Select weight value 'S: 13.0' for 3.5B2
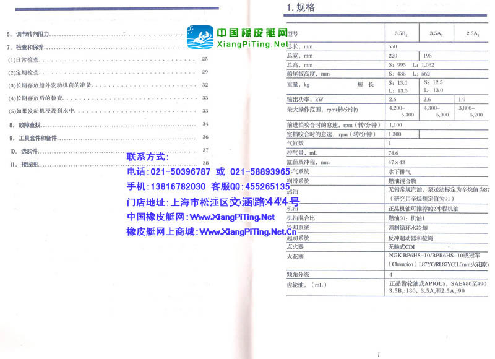This screenshot has width=495, height=359. [x=398, y=83]
